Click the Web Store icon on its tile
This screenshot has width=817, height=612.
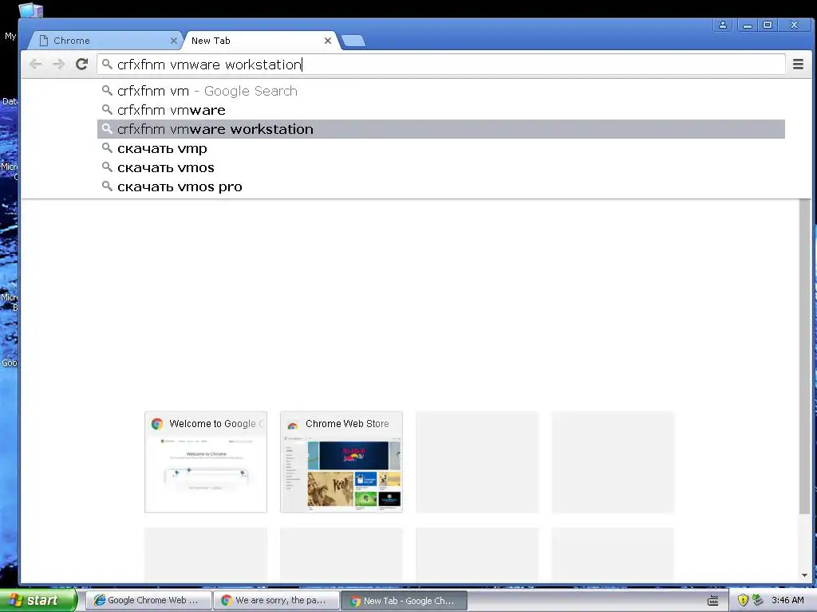pyautogui.click(x=292, y=424)
